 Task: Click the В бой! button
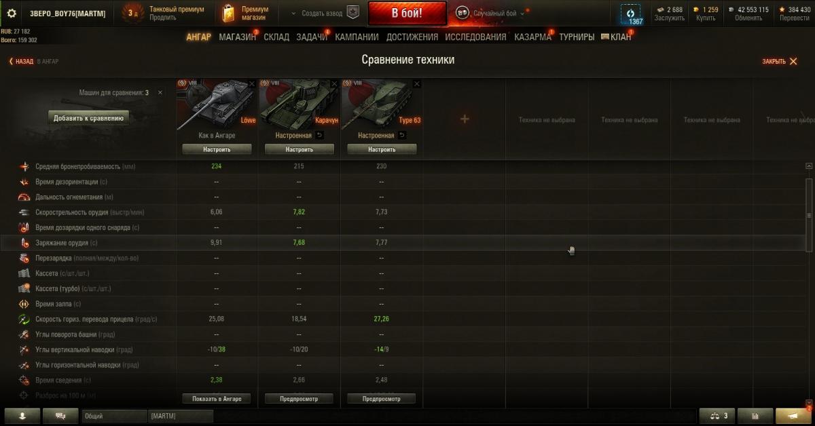click(x=407, y=13)
